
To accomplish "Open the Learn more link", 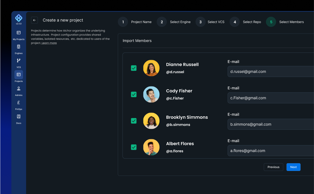I will point(49,43).
